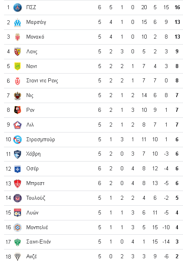Open the Ανζέ team name link

(31, 257)
